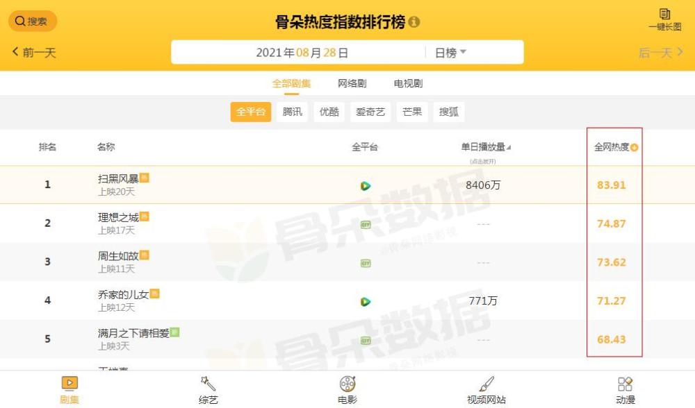Image resolution: width=695 pixels, height=408 pixels.
Task: Open the 2021年08月28日 date picker field
Action: (302, 53)
